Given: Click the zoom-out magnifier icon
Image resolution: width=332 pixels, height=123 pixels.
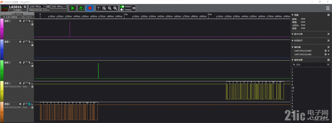Looking at the screenshot, I should pyautogui.click(x=109, y=8).
